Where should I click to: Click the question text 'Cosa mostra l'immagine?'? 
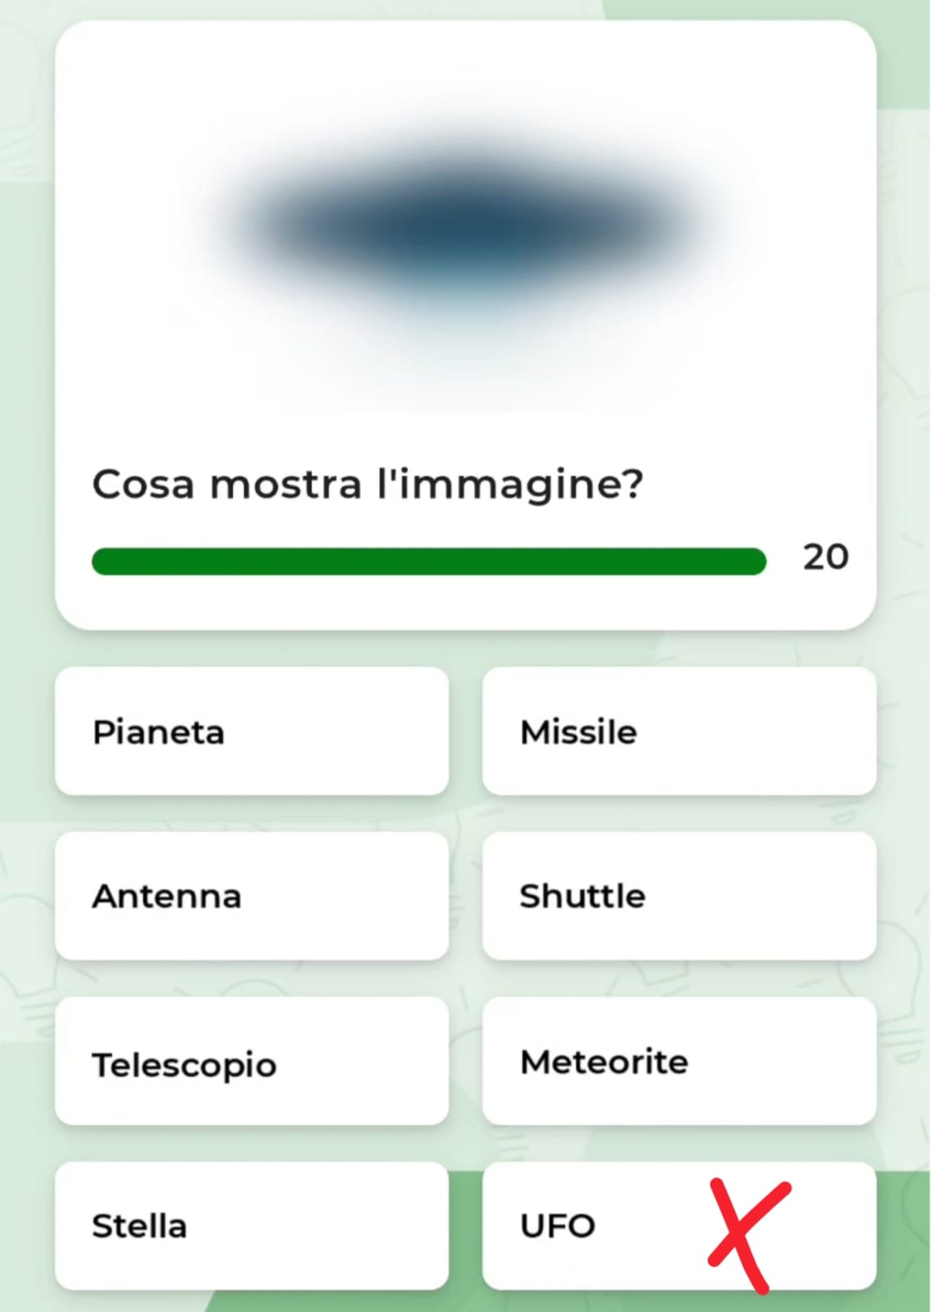(x=367, y=484)
